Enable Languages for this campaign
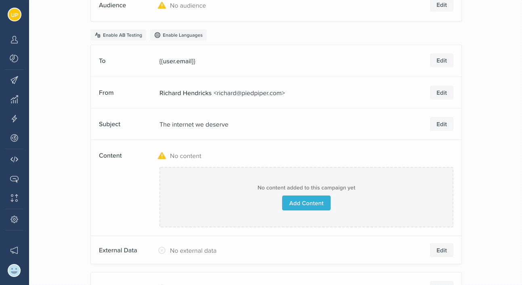522x285 pixels. (178, 35)
